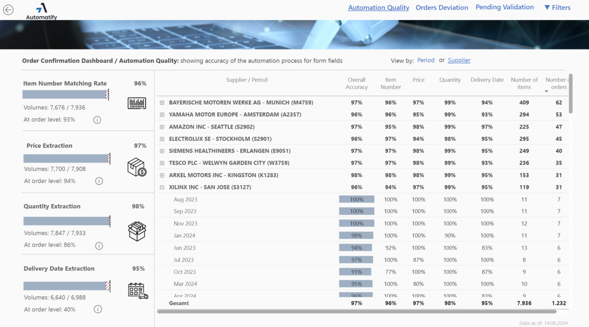The image size is (589, 327).
Task: Click the vertical scrollbar of the table
Action: (570, 94)
